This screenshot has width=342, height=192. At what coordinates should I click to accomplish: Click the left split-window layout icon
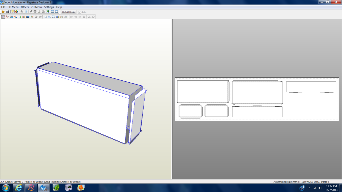click(x=52, y=12)
